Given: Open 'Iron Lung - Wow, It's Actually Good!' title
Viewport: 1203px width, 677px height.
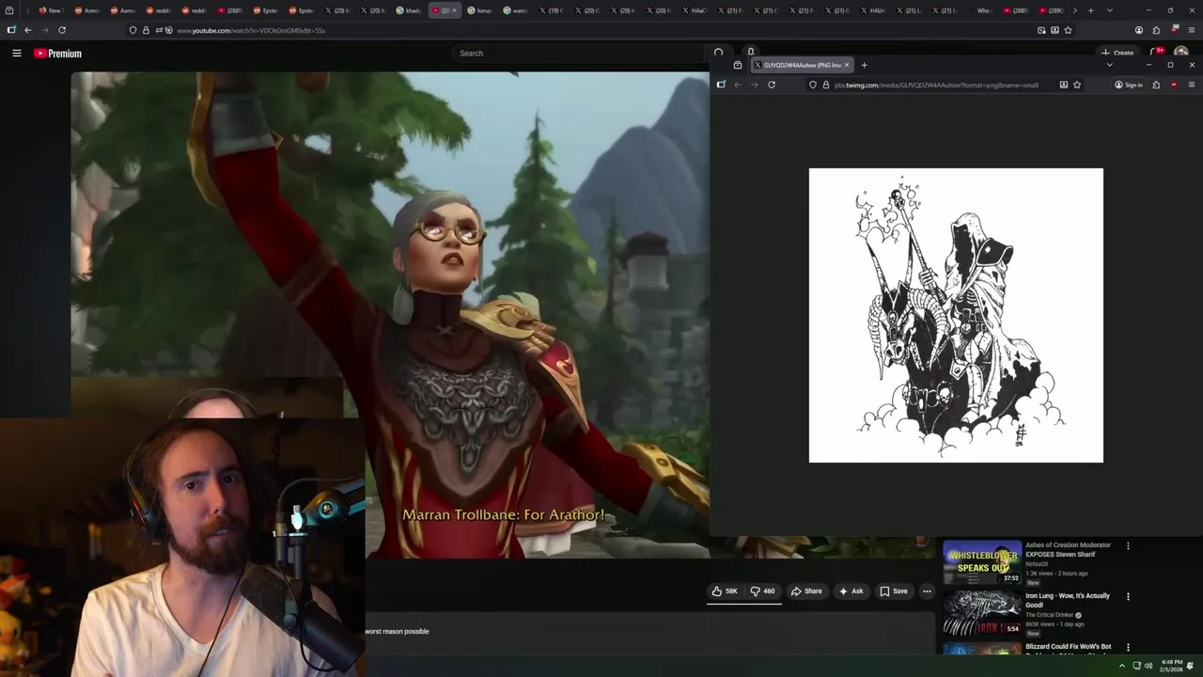Looking at the screenshot, I should coord(1067,600).
